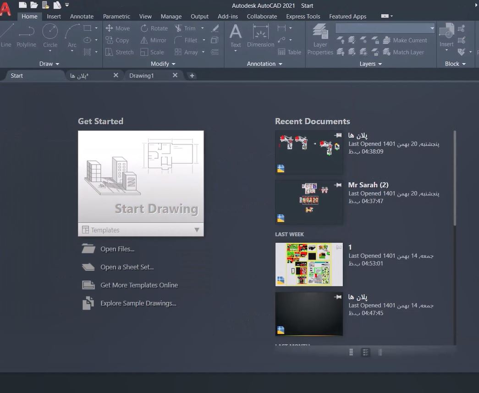Pick the Mirror tool
The image size is (479, 393).
click(x=154, y=40)
